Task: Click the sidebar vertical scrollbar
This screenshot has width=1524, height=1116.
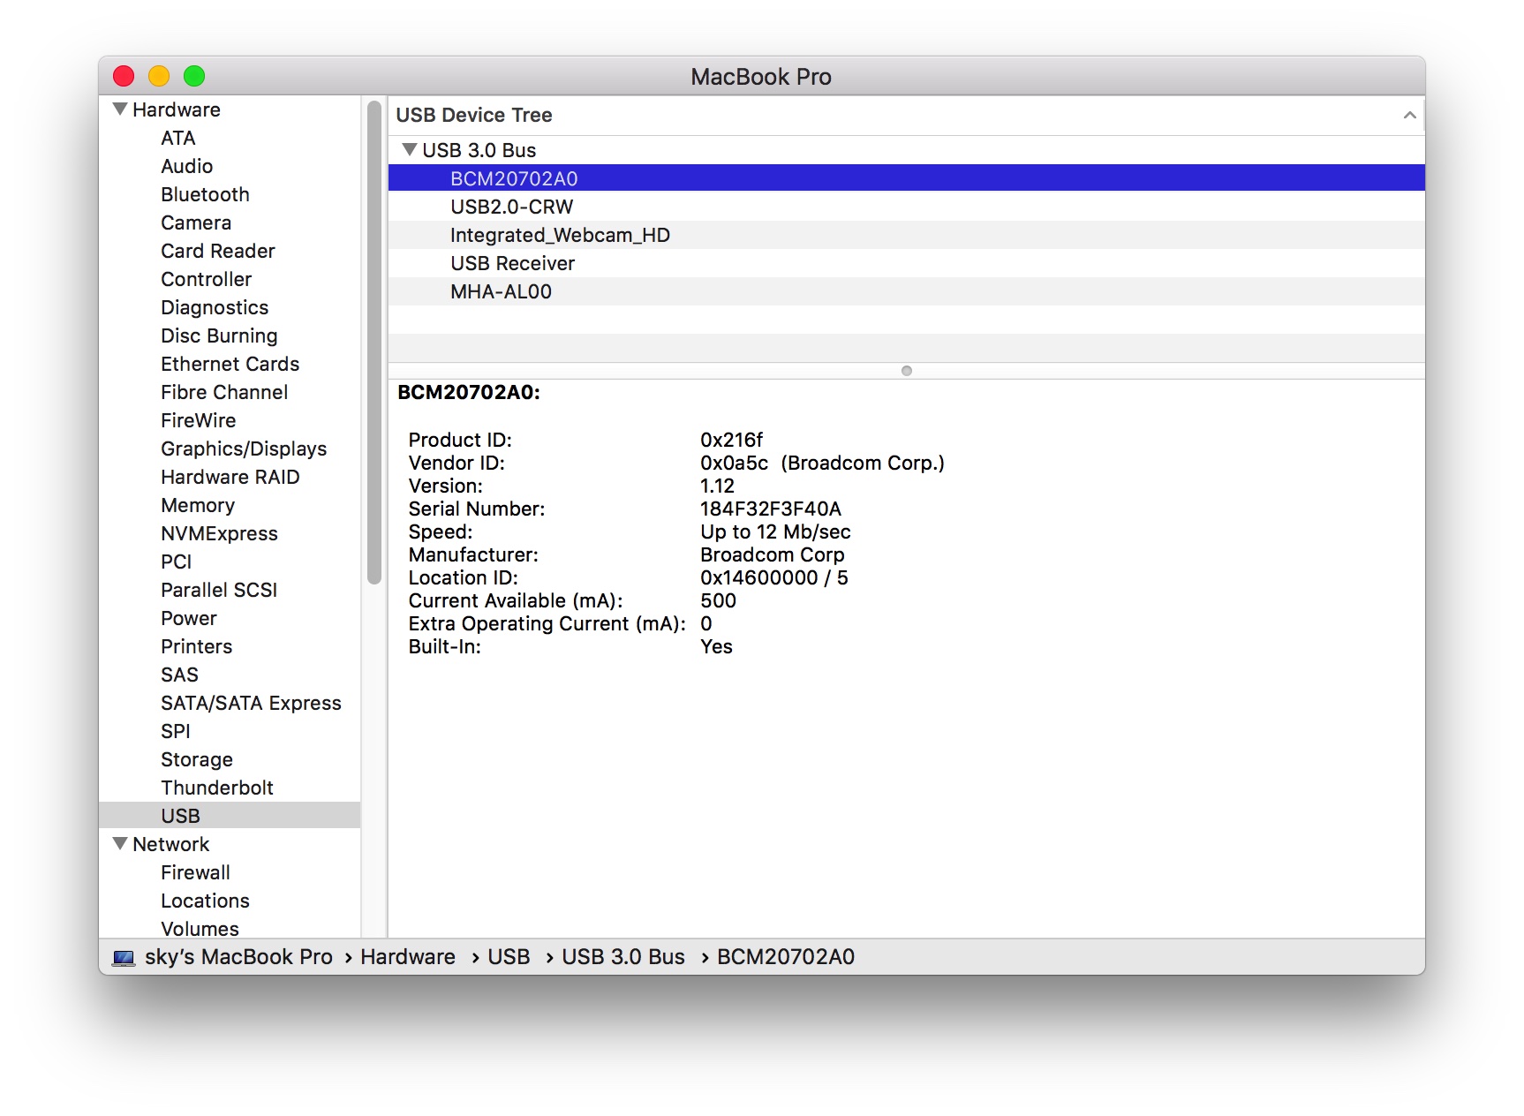Action: coord(374,343)
